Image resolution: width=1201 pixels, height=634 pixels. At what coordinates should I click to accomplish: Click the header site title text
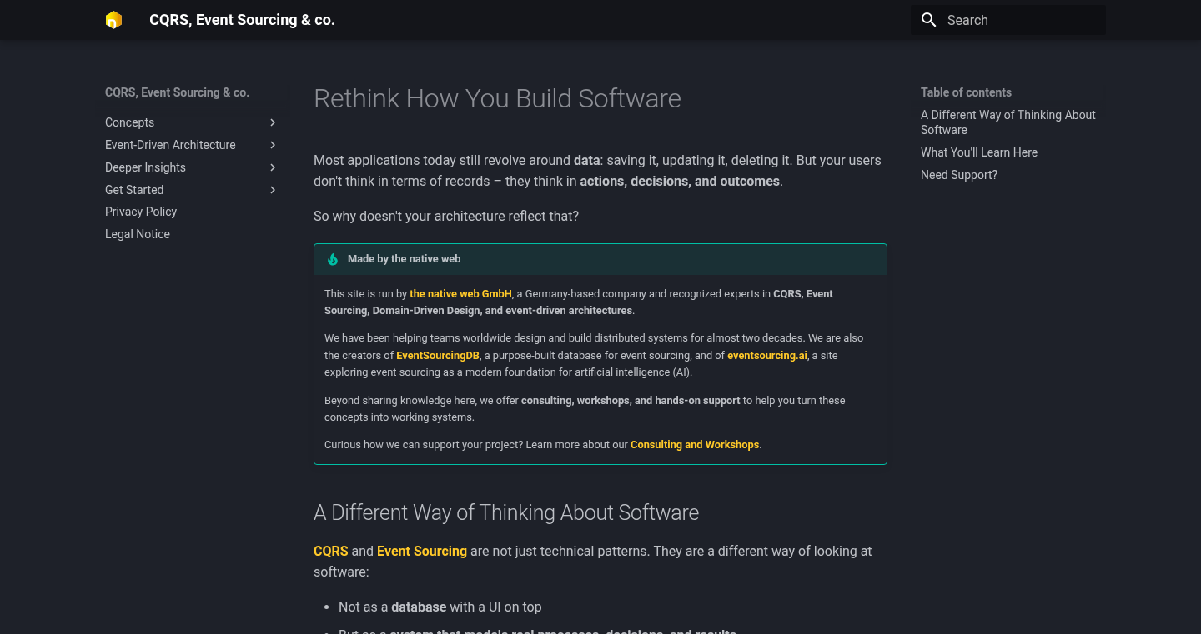(x=242, y=20)
